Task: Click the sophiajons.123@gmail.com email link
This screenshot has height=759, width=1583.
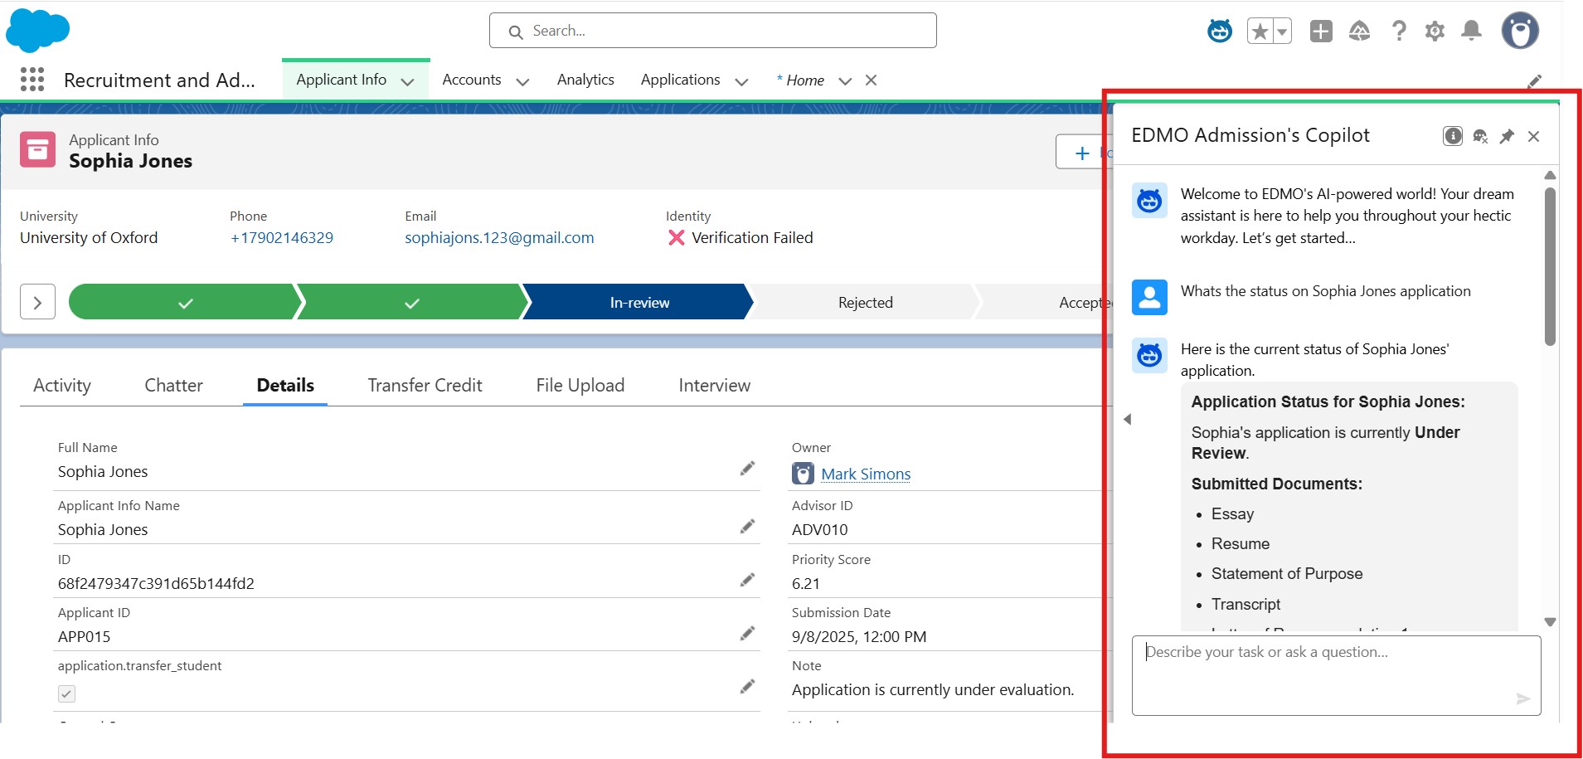Action: pos(499,238)
